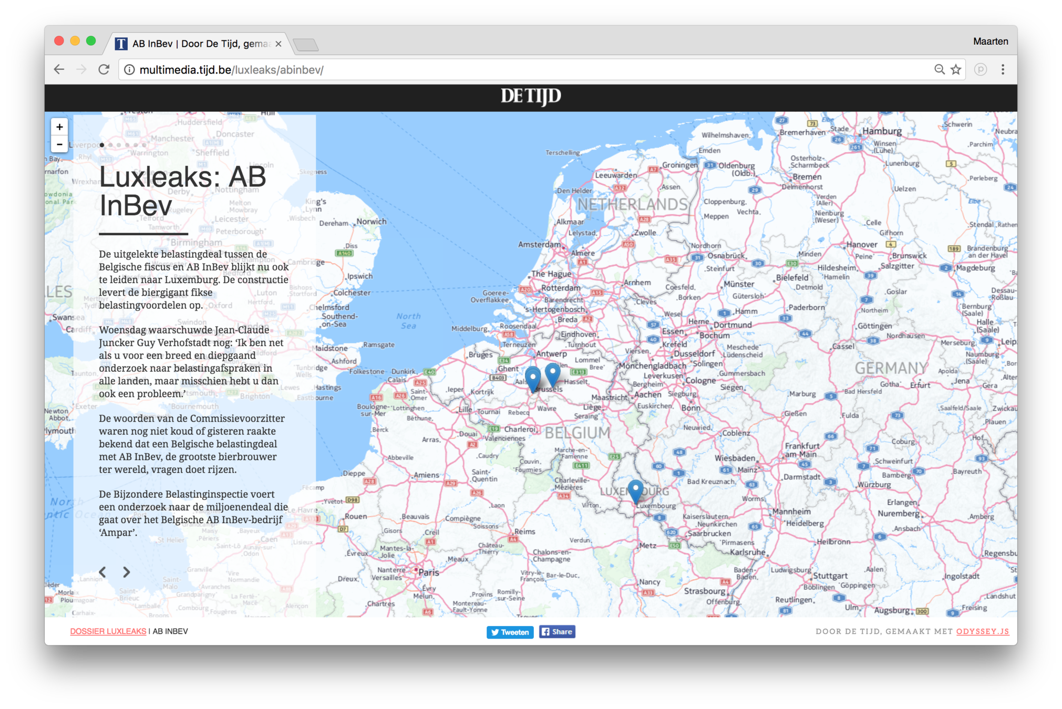Zoom in the map with plus button

[59, 127]
